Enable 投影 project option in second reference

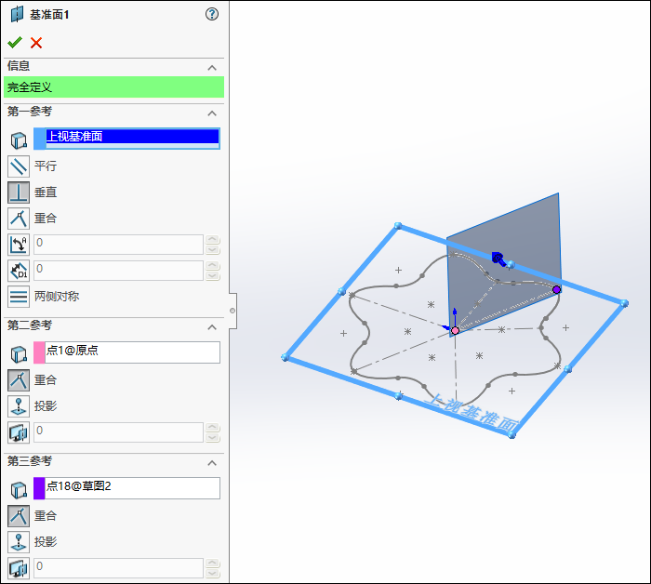[19, 406]
